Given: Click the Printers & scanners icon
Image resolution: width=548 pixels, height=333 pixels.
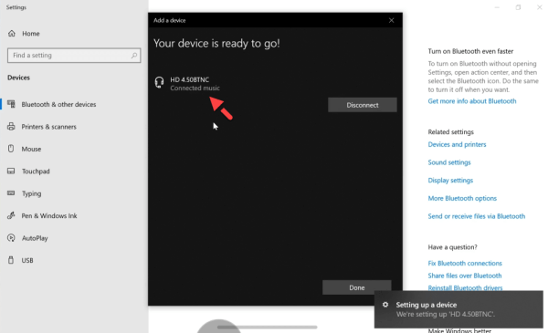Looking at the screenshot, I should tap(11, 127).
